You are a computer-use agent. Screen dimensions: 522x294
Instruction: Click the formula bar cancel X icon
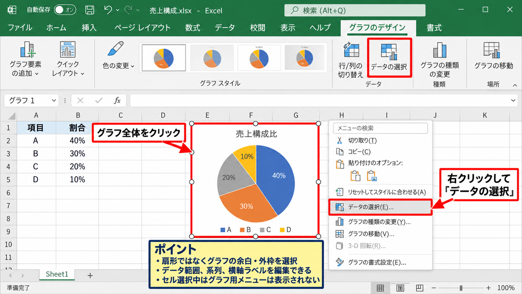coord(80,101)
